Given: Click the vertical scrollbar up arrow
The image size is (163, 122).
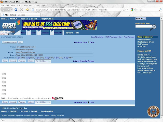Looking at the screenshot, I should pos(162,19).
